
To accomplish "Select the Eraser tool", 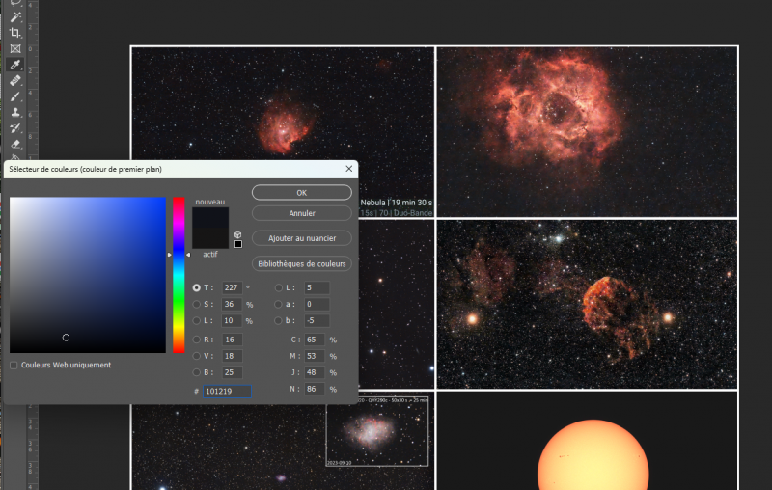I will (x=15, y=144).
